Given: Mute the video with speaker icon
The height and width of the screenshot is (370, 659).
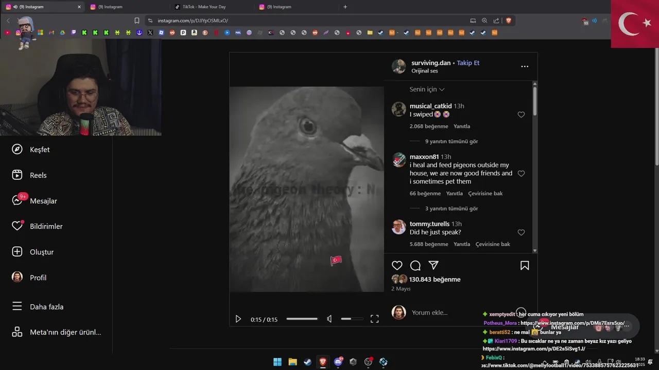Looking at the screenshot, I should 329,319.
